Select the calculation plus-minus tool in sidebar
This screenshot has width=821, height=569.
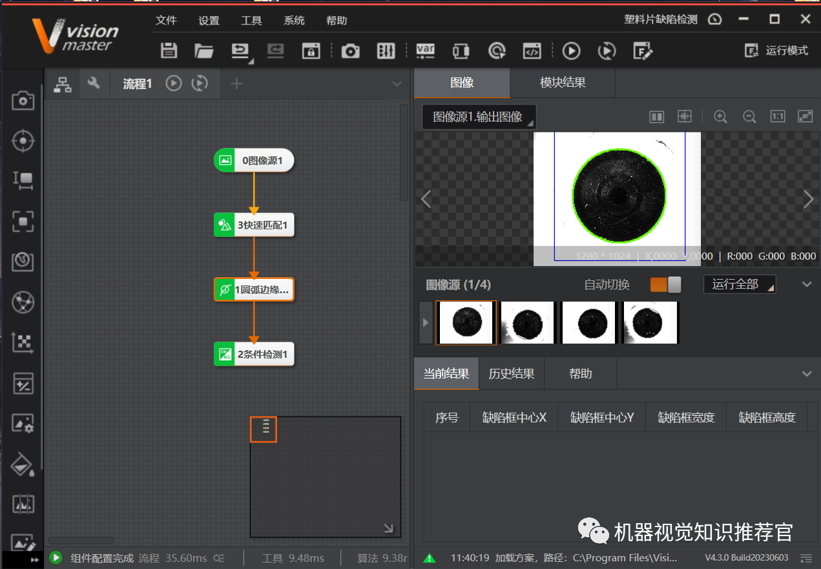[x=23, y=383]
